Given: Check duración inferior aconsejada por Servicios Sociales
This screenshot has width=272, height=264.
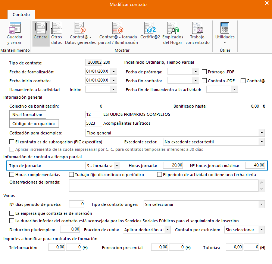Looking at the screenshot, I should click(x=12, y=221).
